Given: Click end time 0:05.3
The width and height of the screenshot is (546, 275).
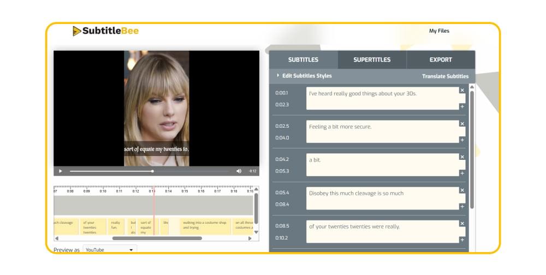Looking at the screenshot, I should [x=282, y=171].
